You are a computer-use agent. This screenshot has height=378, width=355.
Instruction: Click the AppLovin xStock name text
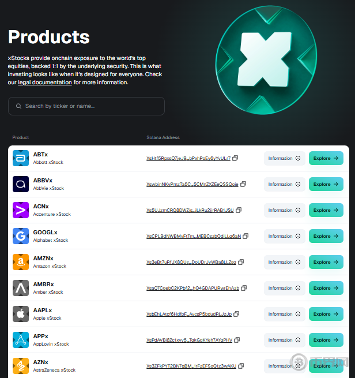[51, 344]
